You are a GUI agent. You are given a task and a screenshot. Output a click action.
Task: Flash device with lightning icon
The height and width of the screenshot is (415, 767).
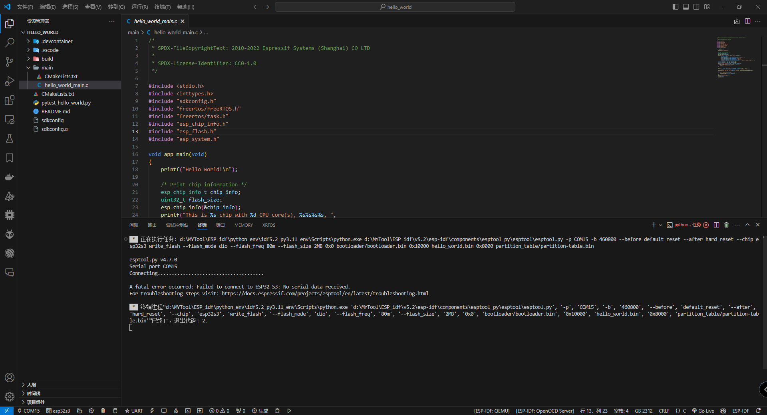152,411
